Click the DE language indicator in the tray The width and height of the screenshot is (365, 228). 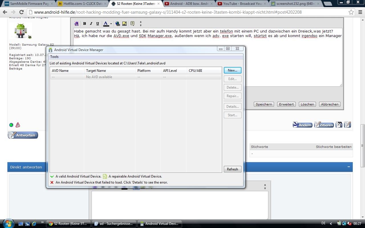[x=323, y=224]
